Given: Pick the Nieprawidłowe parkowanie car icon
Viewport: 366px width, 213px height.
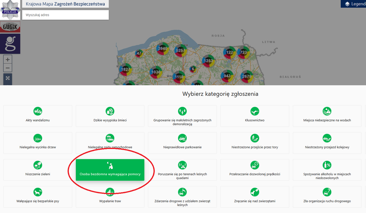Looking at the screenshot, I should (182, 138).
